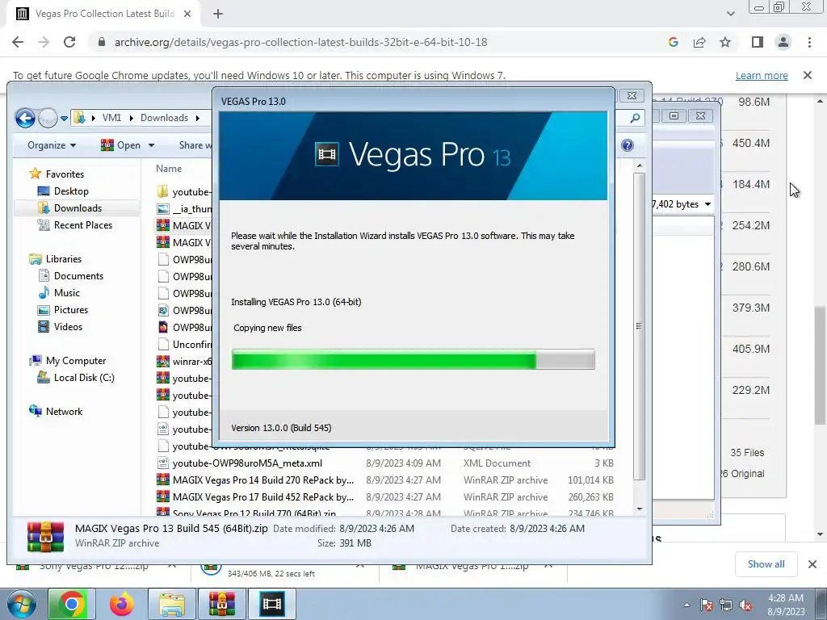The image size is (827, 620).
Task: Toggle Chrome side panel icon
Action: pyautogui.click(x=758, y=42)
